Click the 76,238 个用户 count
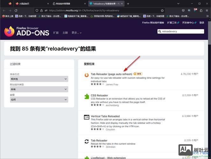The width and height of the screenshot is (211, 159). click(x=189, y=74)
